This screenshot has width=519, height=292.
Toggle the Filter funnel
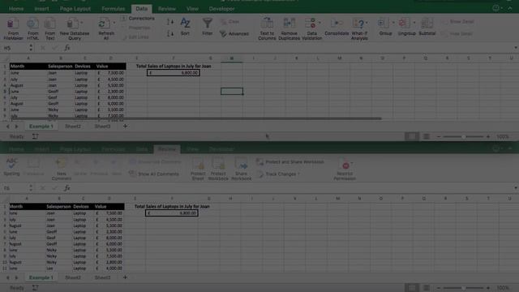tap(208, 27)
